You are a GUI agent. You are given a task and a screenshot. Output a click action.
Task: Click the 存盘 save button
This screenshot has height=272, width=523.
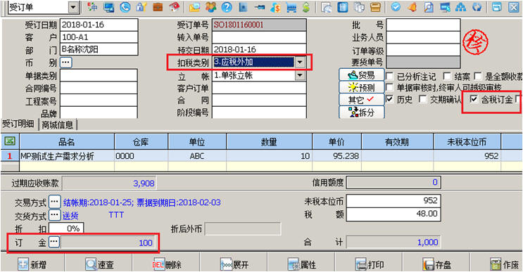coord(436,264)
